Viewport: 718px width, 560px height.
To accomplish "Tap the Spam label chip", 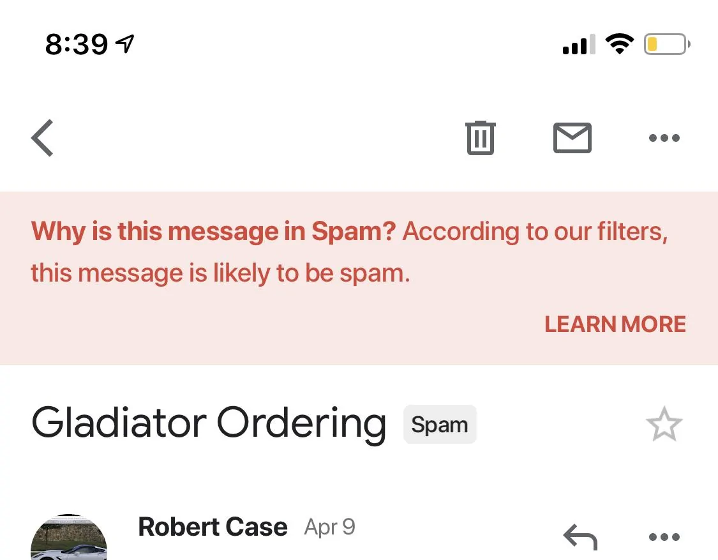I will 440,425.
